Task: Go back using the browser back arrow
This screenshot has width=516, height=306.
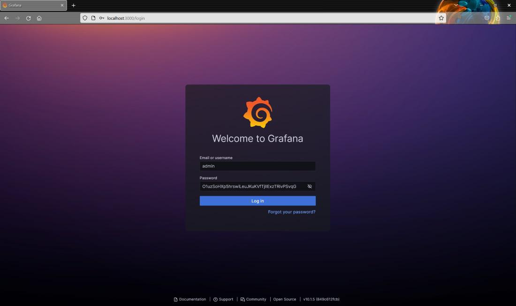Action: click(x=7, y=18)
